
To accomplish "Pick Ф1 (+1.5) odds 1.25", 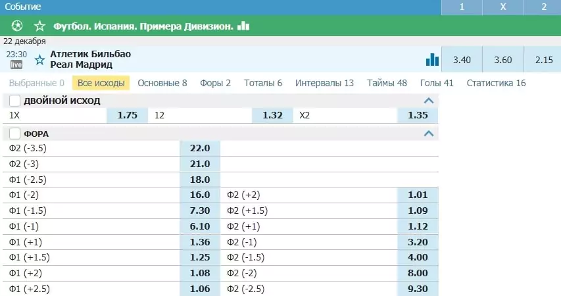I will click(200, 257).
